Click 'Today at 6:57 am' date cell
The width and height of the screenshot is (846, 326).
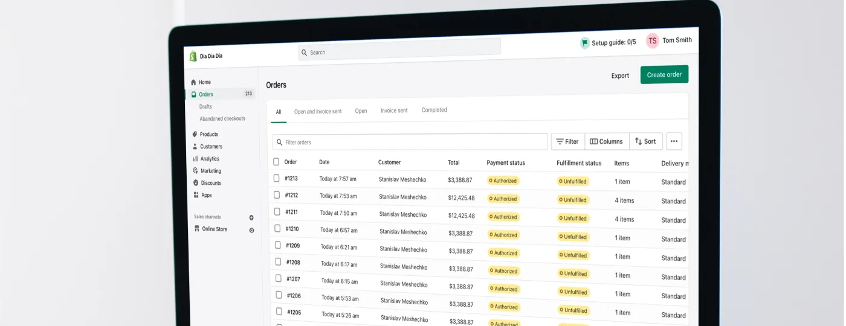(339, 230)
